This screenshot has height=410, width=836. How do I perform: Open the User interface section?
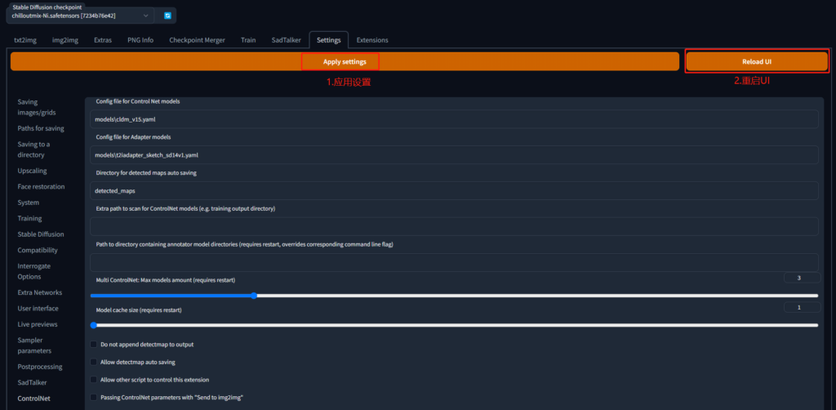(38, 308)
